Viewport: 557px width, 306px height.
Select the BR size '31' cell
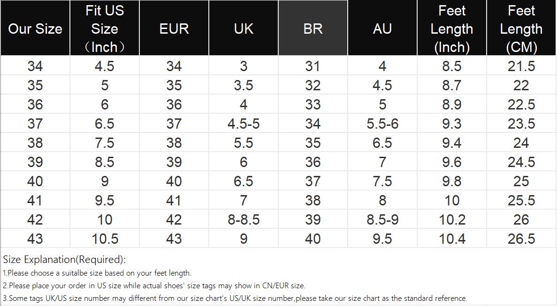(313, 66)
